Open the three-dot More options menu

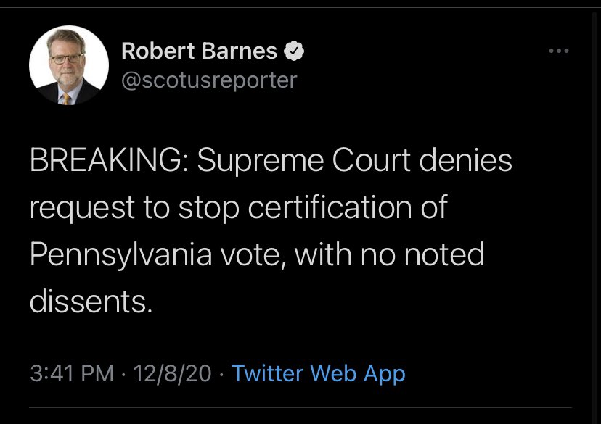coord(559,51)
